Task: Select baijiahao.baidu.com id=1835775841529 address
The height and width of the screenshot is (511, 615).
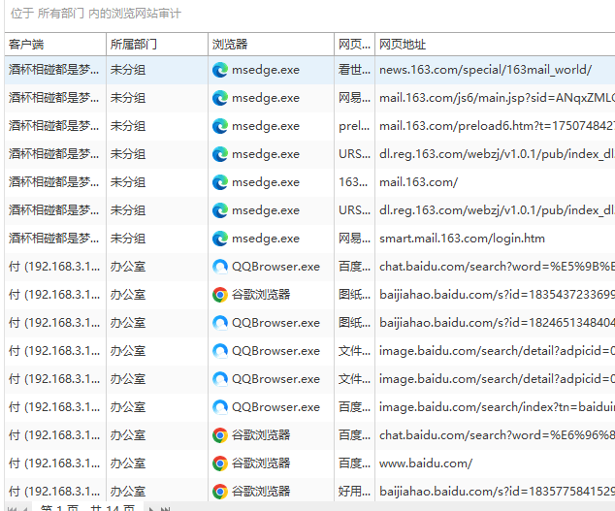Action: click(x=497, y=492)
